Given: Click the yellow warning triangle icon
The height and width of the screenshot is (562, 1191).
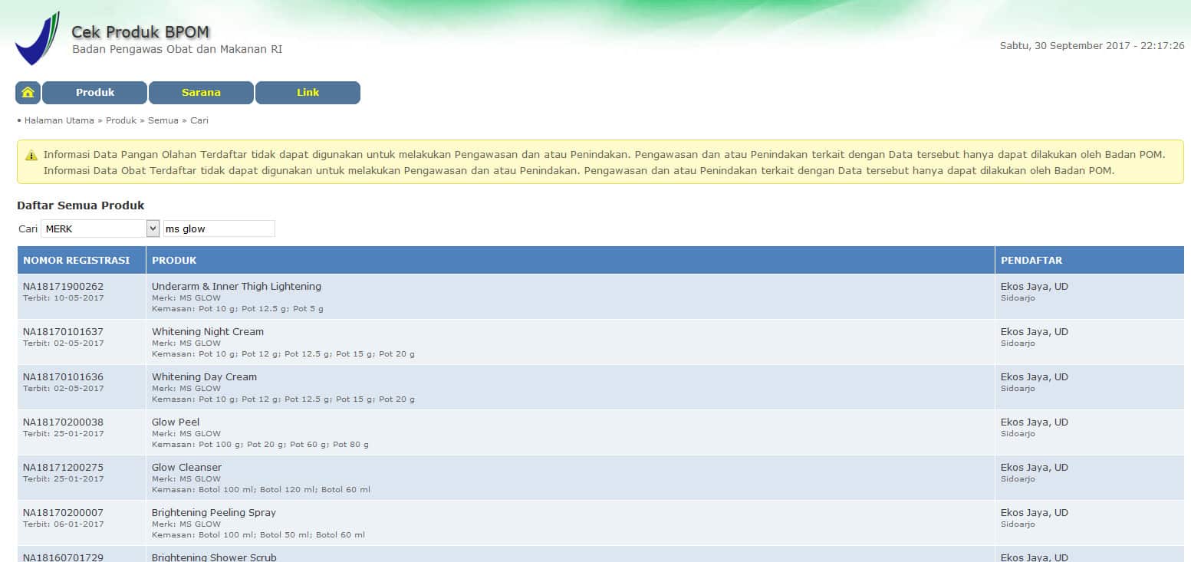Looking at the screenshot, I should [x=31, y=155].
